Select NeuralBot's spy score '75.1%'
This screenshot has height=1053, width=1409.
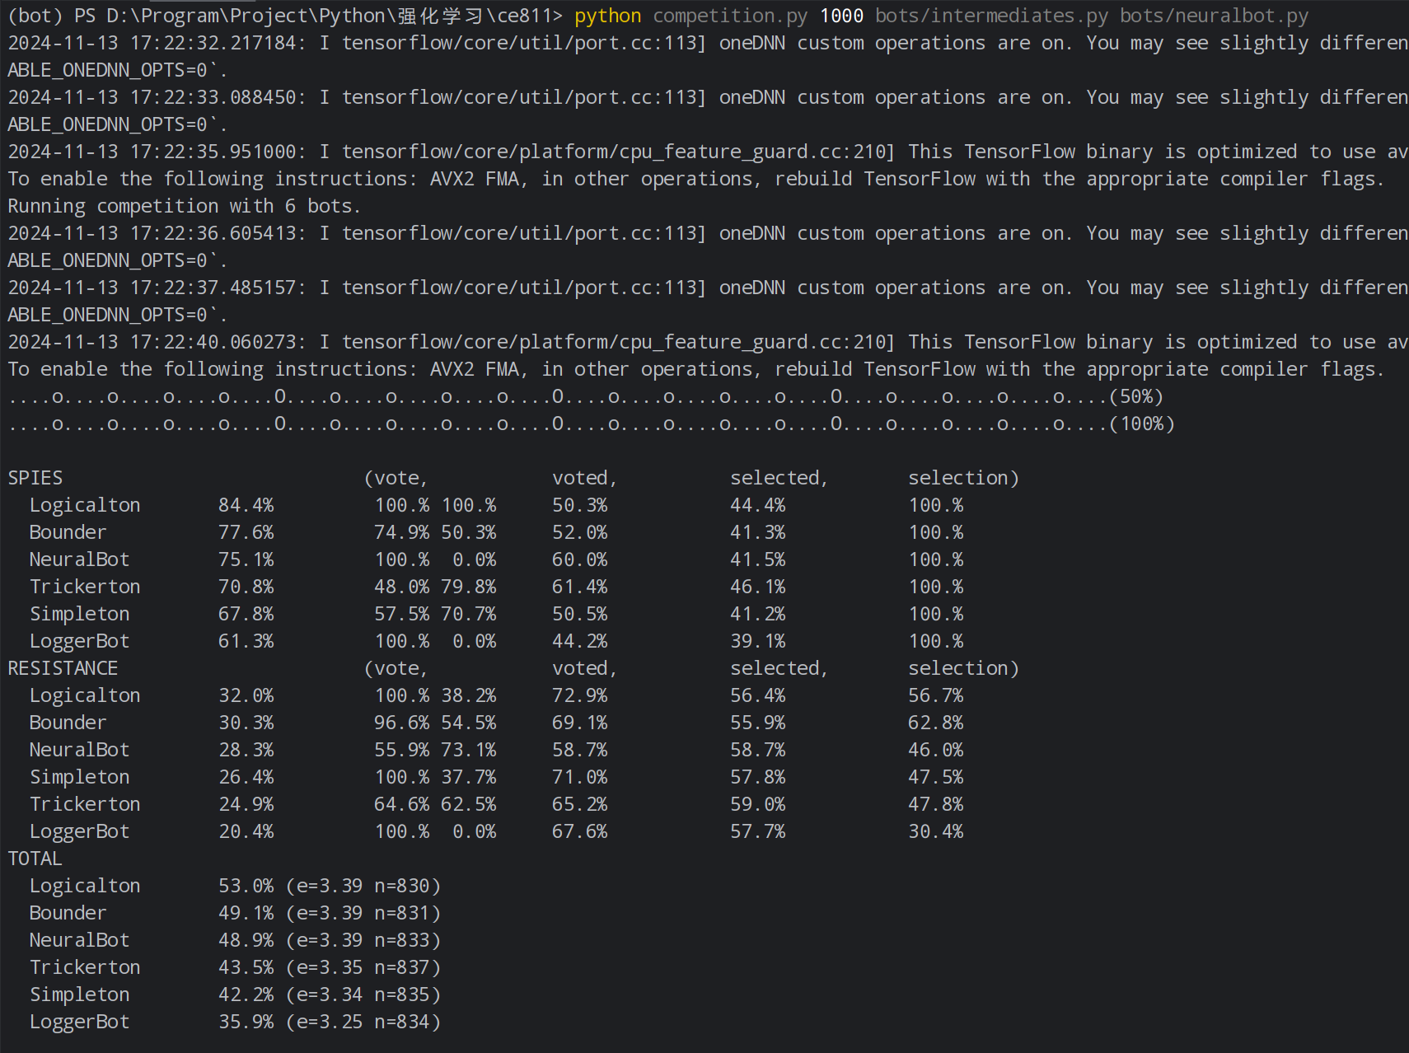[x=246, y=559]
